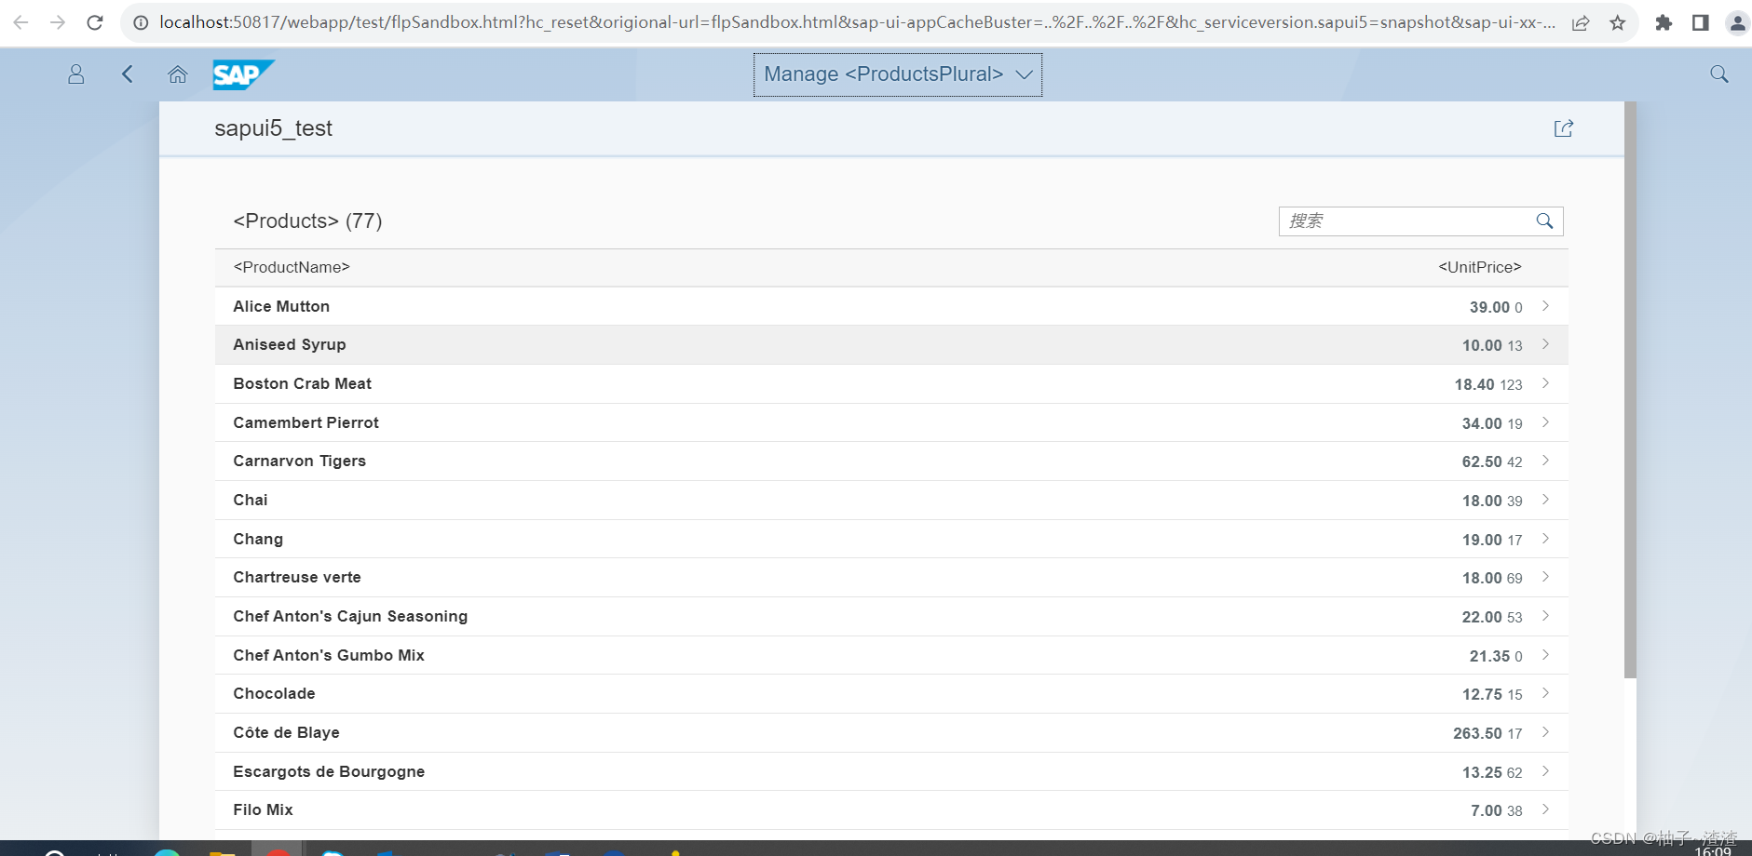The width and height of the screenshot is (1752, 856).
Task: Navigate back using the shell back arrow
Action: (128, 74)
